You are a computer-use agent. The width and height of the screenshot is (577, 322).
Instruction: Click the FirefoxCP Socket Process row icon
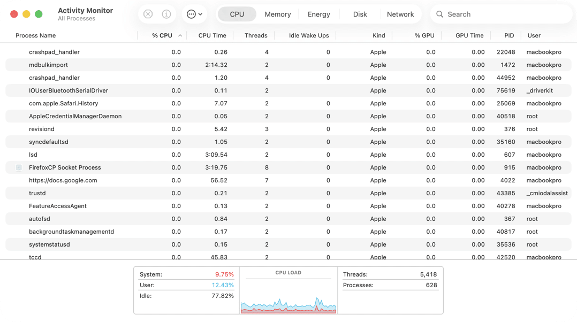pyautogui.click(x=19, y=167)
